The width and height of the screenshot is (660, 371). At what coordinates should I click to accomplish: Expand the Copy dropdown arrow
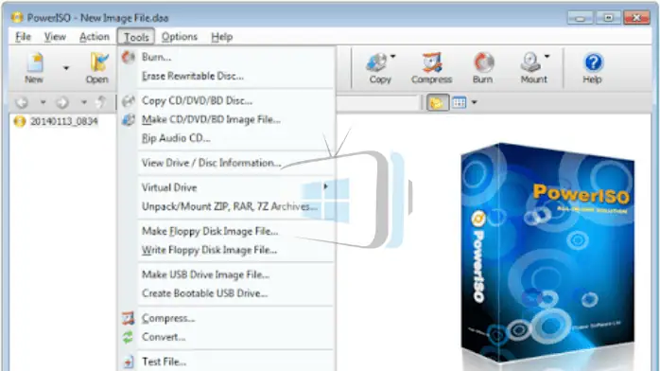coord(392,56)
